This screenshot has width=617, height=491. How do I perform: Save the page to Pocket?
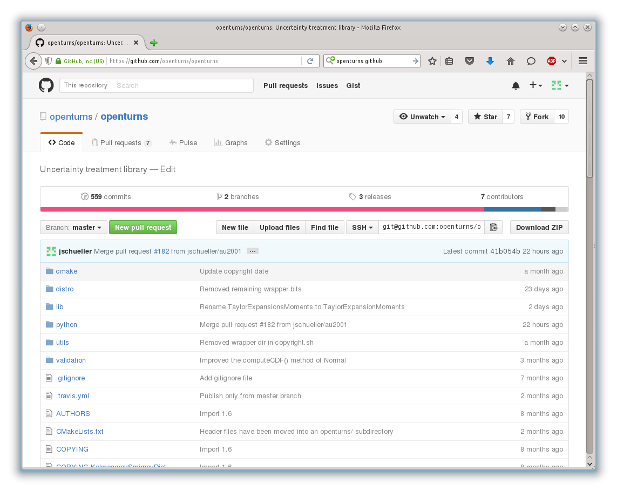tap(470, 61)
